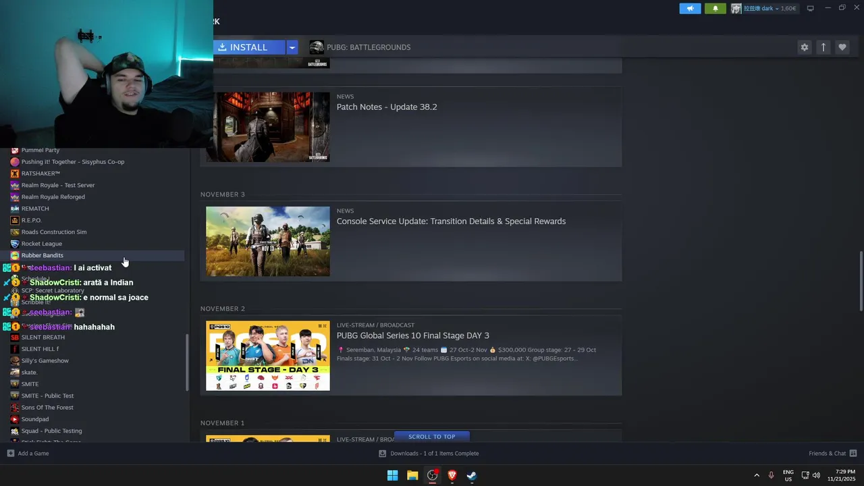
Task: Open game settings gear icon
Action: (x=804, y=47)
